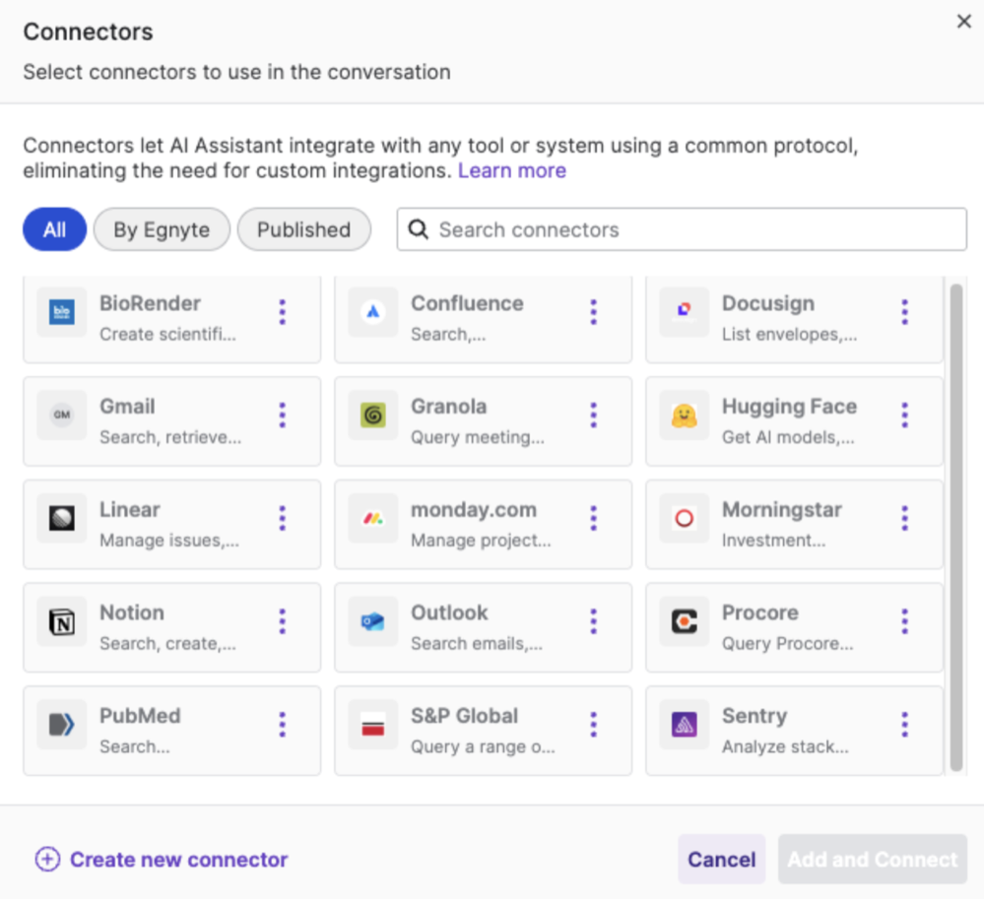This screenshot has width=984, height=899.
Task: Switch to the Published filter
Action: point(303,229)
